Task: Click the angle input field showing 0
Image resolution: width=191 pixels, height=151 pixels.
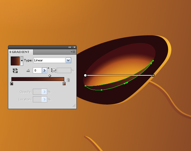Action: click(x=37, y=71)
